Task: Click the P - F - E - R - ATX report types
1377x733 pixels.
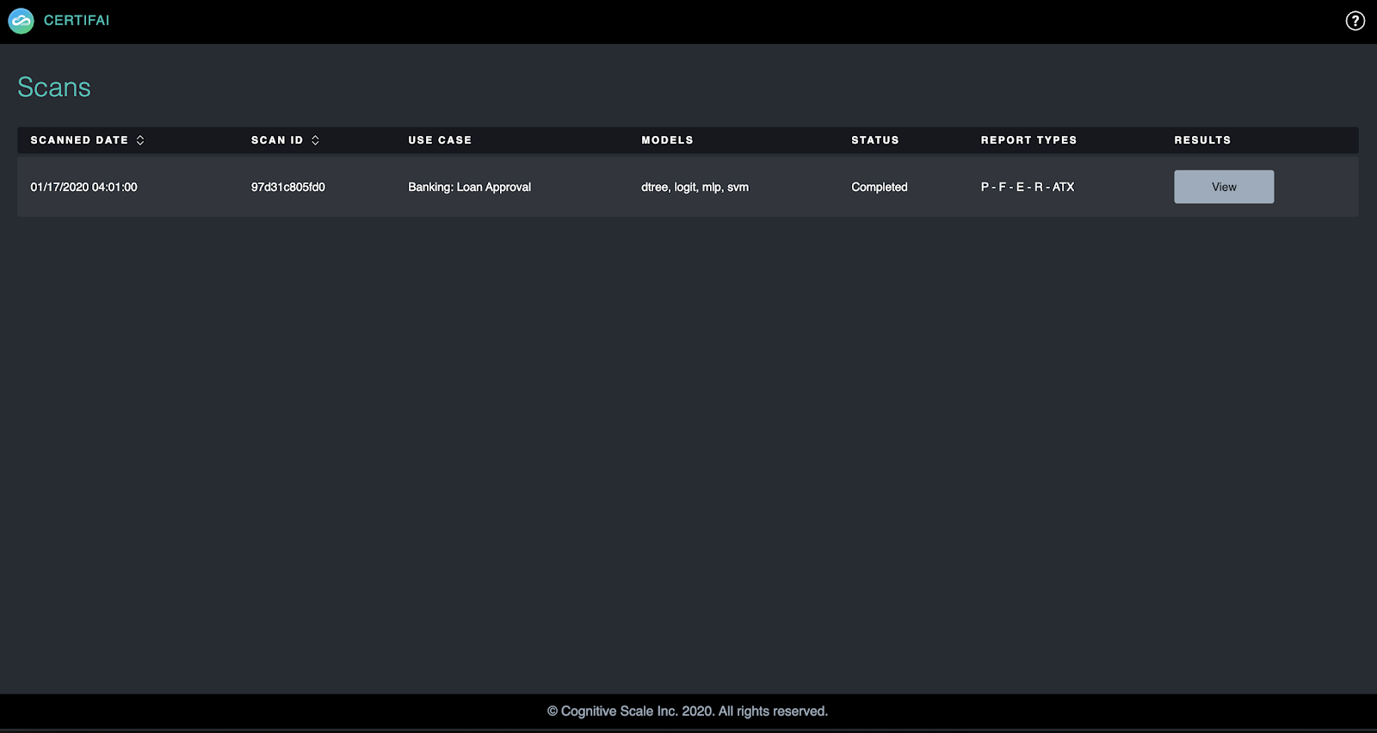Action: point(1027,187)
